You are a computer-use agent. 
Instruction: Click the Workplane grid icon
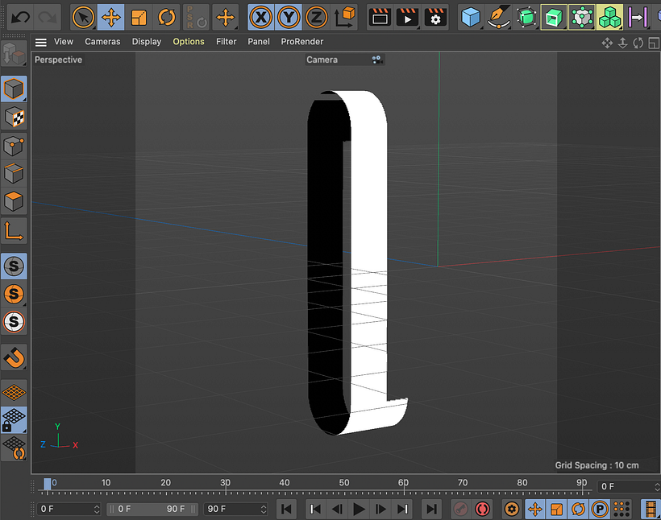(x=14, y=393)
